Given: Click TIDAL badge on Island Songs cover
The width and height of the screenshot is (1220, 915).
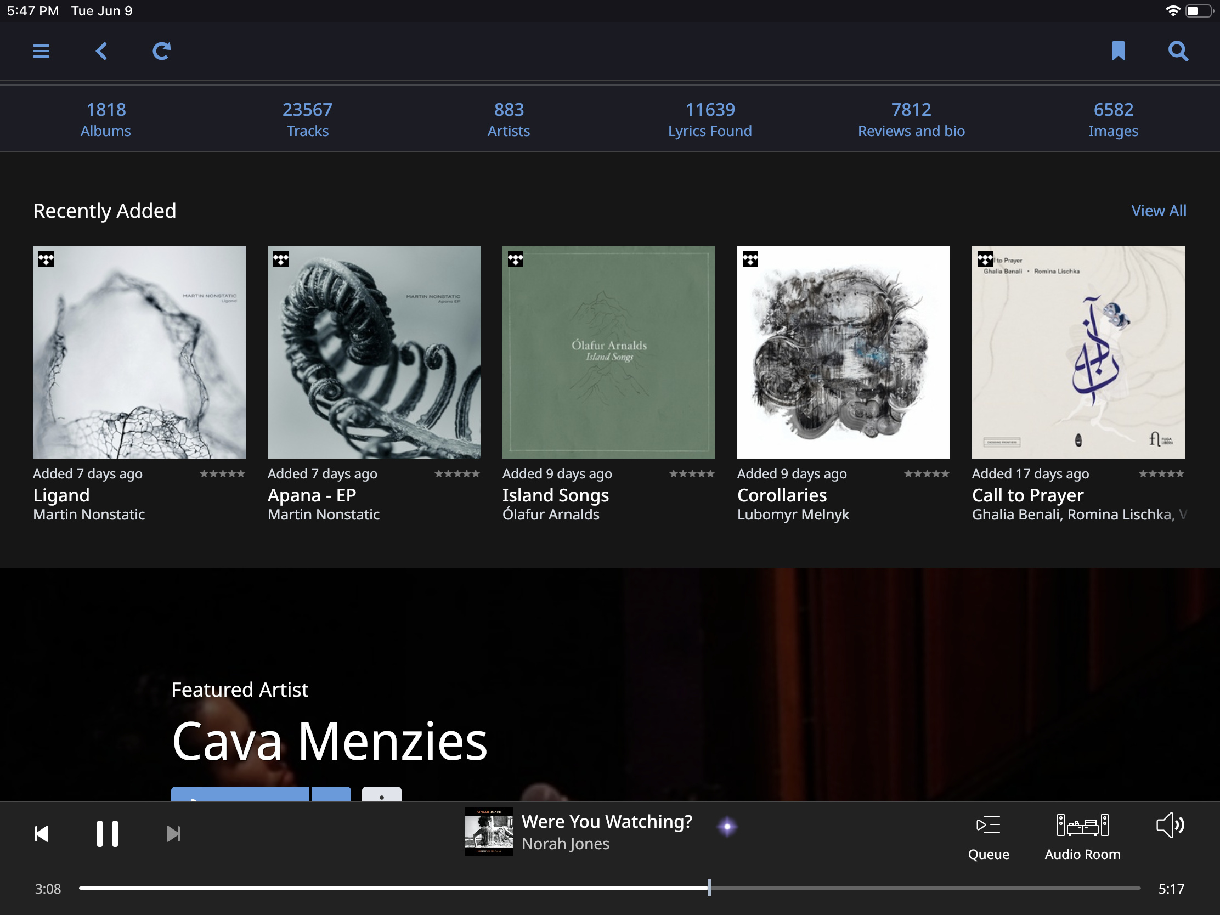Looking at the screenshot, I should pyautogui.click(x=516, y=259).
